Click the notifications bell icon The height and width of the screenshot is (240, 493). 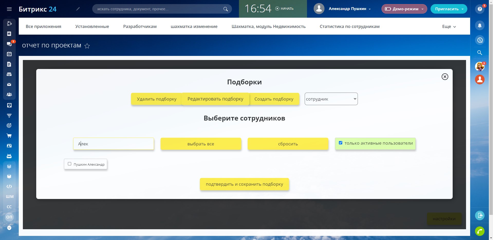480,26
